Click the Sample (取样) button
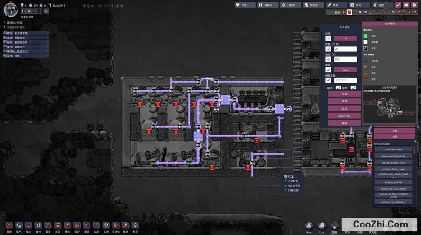Screen dimensions: 421x235 click(344, 109)
